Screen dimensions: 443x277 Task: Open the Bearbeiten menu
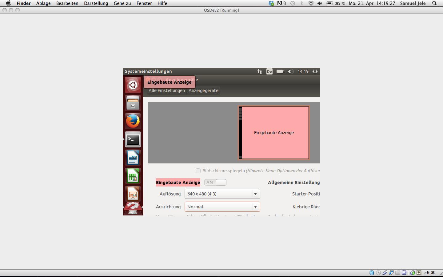[67, 3]
